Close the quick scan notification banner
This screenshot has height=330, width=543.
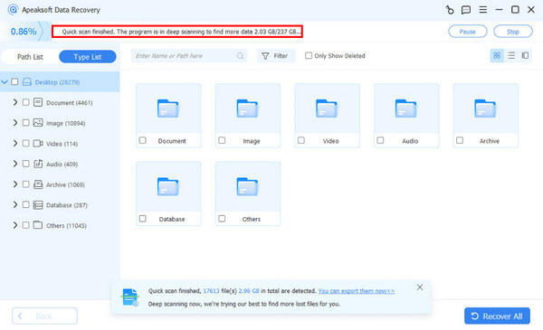coord(420,288)
